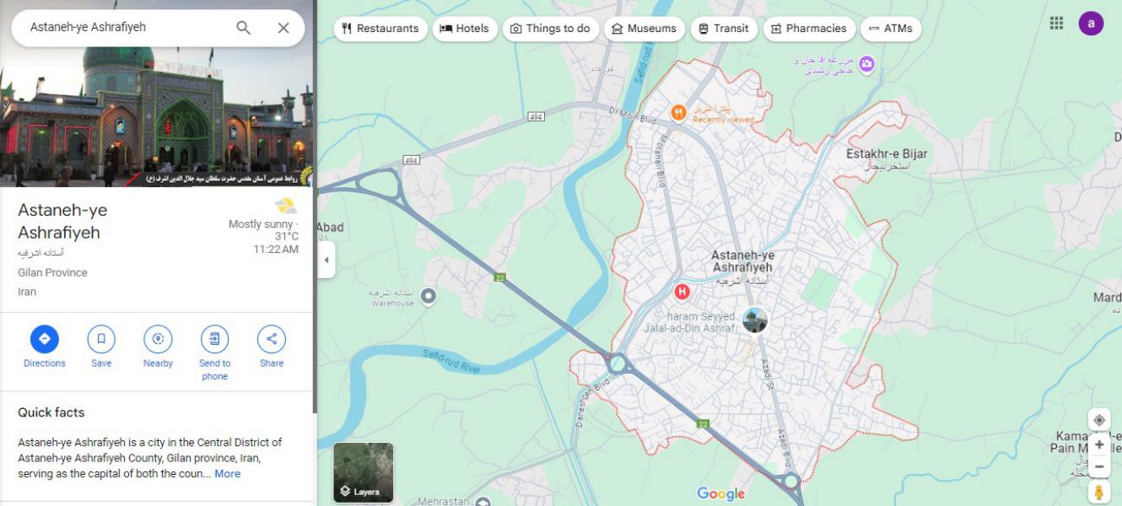Search Nearby places icon

158,339
